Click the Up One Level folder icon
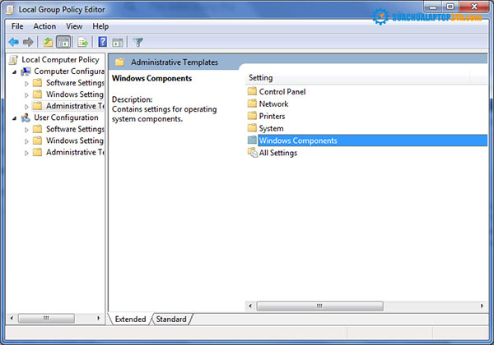 point(49,42)
